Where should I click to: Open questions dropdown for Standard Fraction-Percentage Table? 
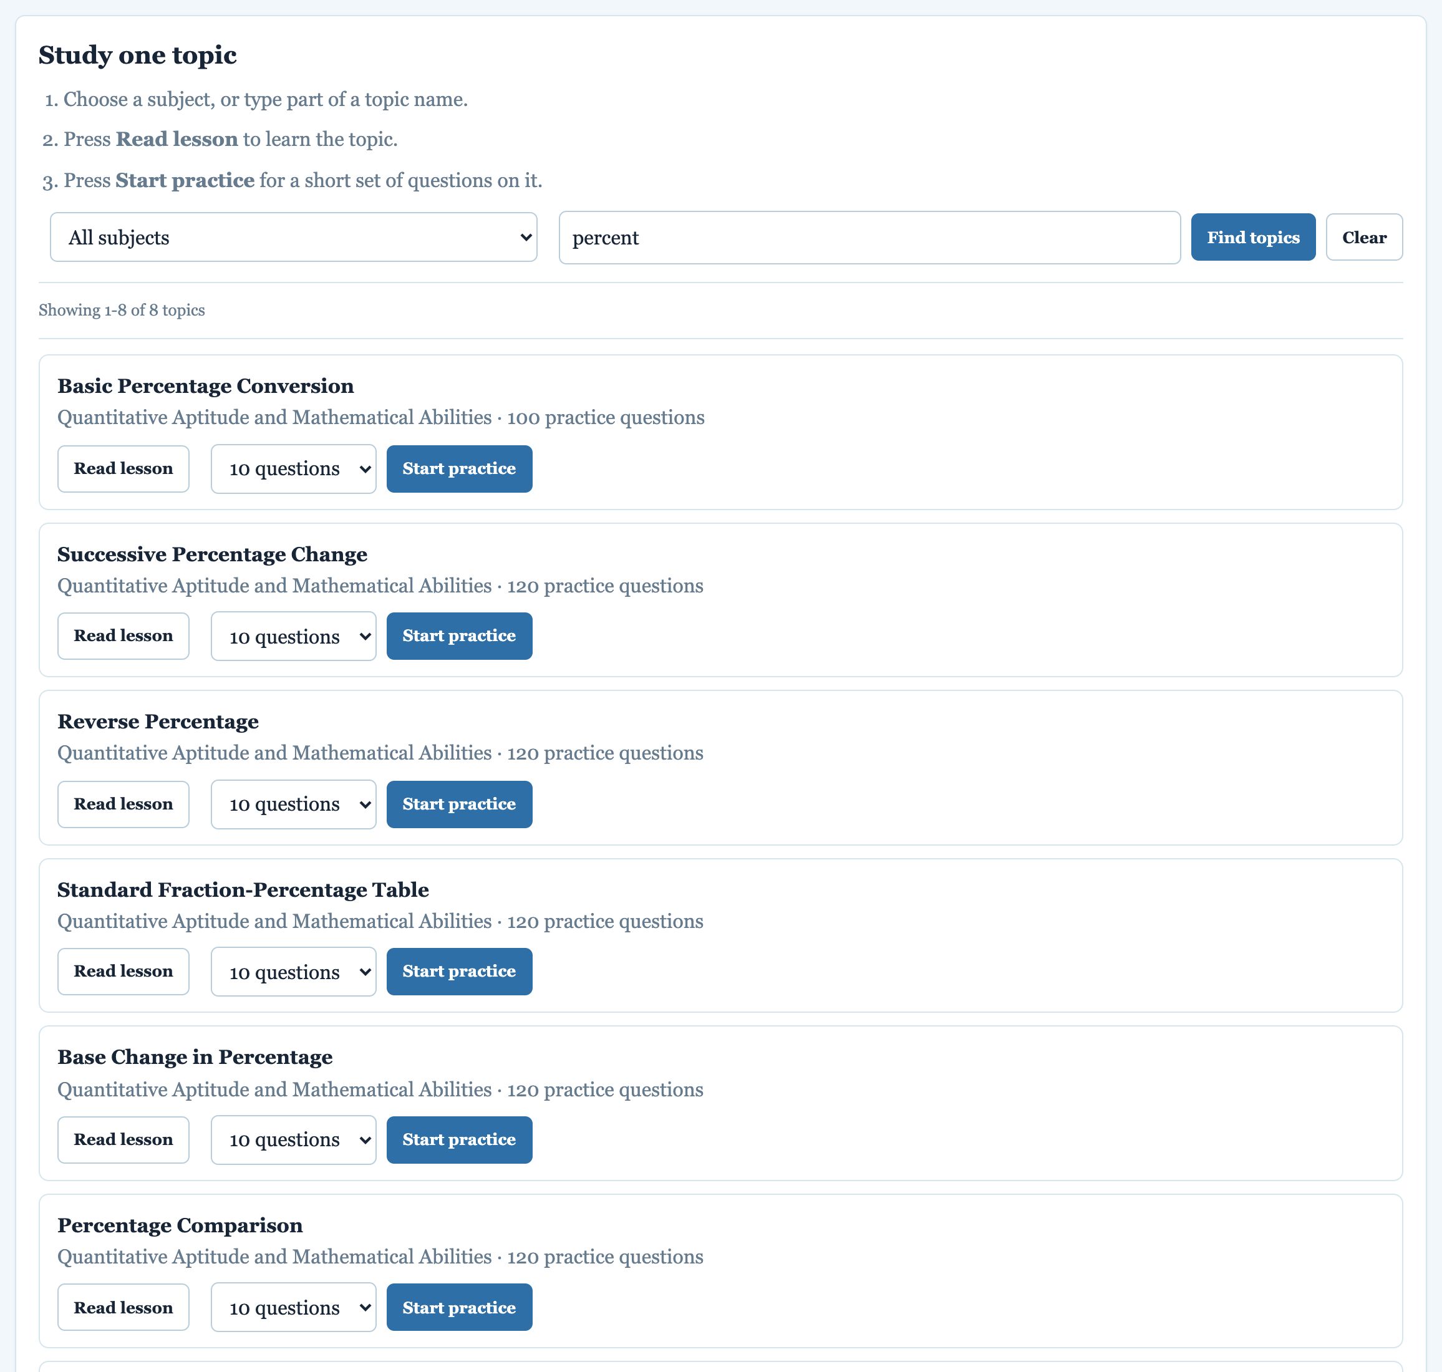[293, 972]
